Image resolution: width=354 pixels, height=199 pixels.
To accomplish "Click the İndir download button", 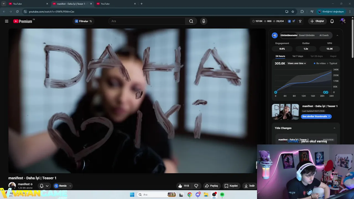I will [250, 186].
